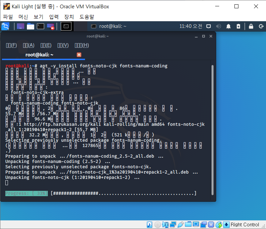Screen dimensions: 266x229
Task: Close the root@kali terminal tab
Action: click(x=79, y=55)
